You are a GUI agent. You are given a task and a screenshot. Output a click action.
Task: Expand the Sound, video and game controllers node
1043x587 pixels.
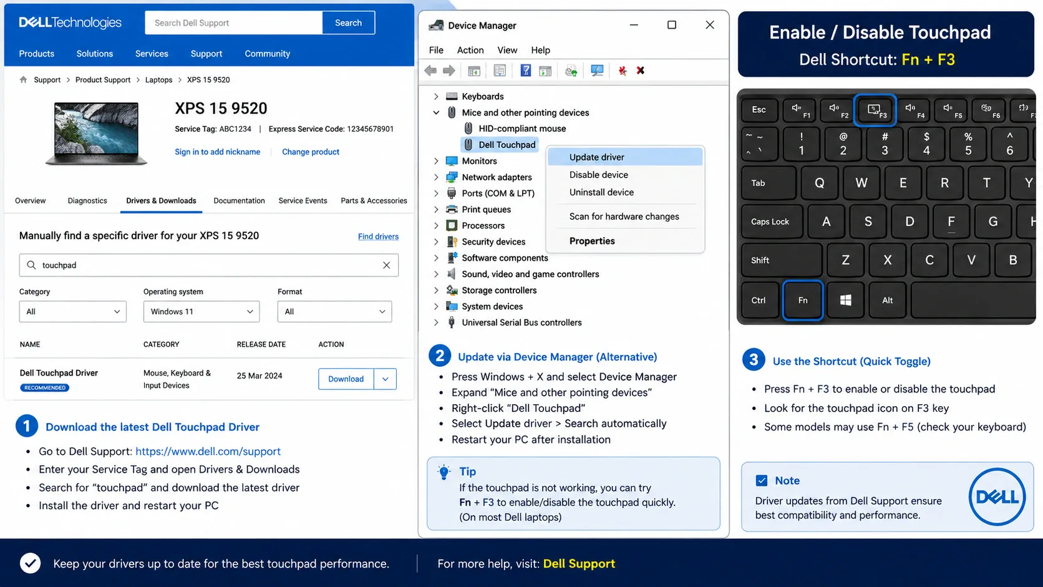click(x=436, y=274)
